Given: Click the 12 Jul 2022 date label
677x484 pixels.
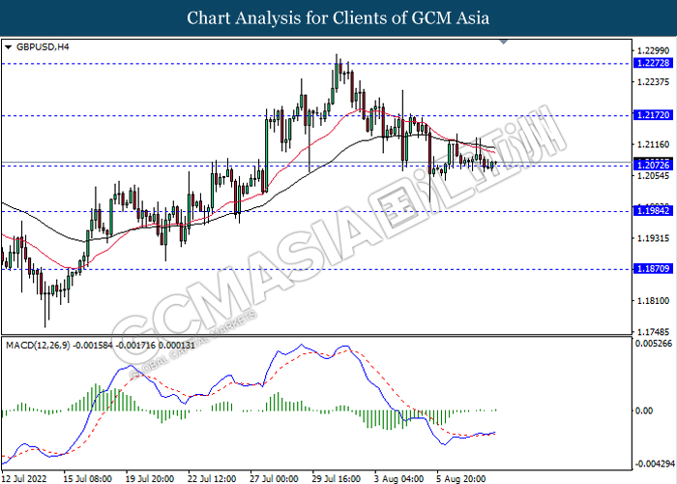Looking at the screenshot, I should (24, 479).
